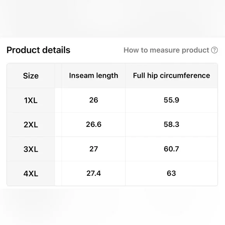Image resolution: width=225 pixels, height=225 pixels.
Task: Select the 2XL size row label
Action: pyautogui.click(x=31, y=125)
